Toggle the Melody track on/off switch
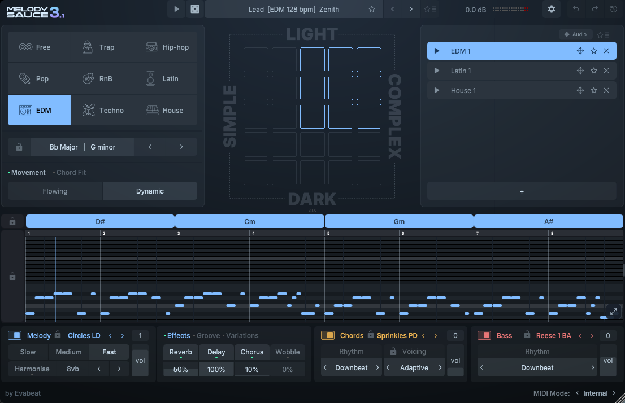Image resolution: width=625 pixels, height=403 pixels. (x=15, y=335)
